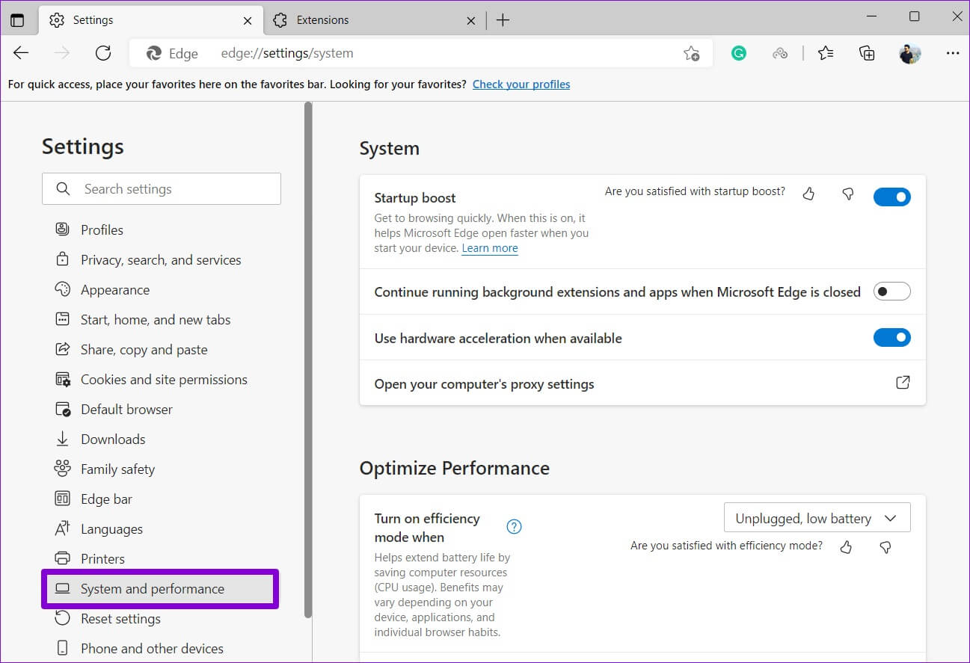
Task: Click the Check your profiles link
Action: 521,84
